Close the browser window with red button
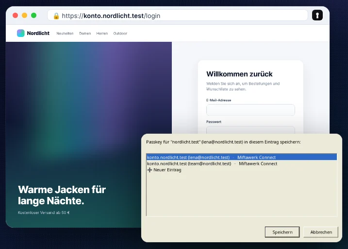The height and width of the screenshot is (249, 348). (16, 16)
